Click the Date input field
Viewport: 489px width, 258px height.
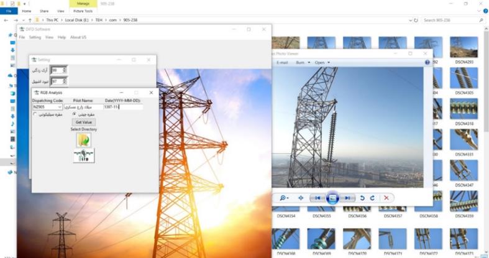tap(122, 107)
